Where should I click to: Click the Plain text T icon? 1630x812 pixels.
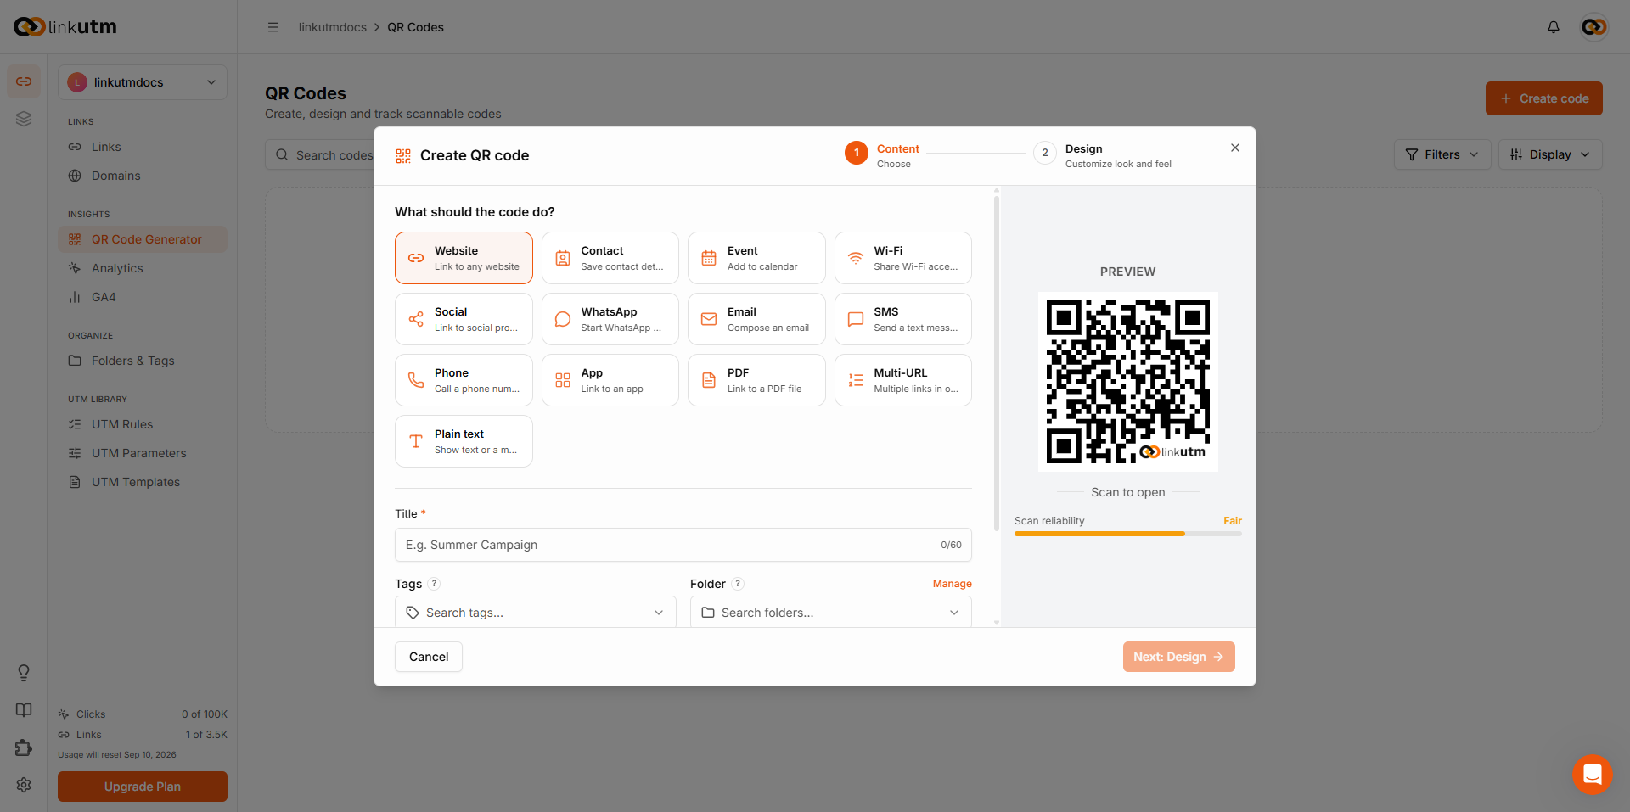pyautogui.click(x=416, y=441)
